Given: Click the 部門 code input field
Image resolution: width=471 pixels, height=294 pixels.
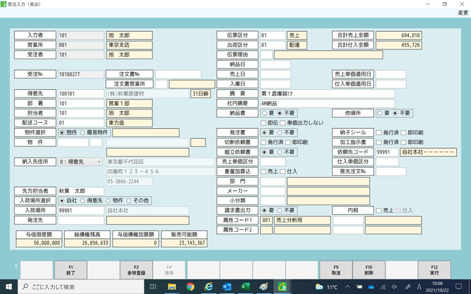Looking at the screenshot, I should click(x=273, y=181).
